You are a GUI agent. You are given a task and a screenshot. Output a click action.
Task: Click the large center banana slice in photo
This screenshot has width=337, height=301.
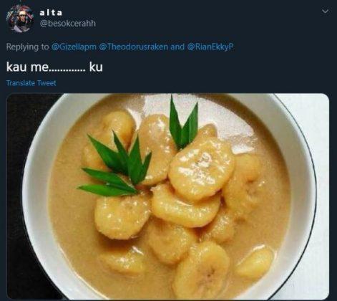(201, 168)
